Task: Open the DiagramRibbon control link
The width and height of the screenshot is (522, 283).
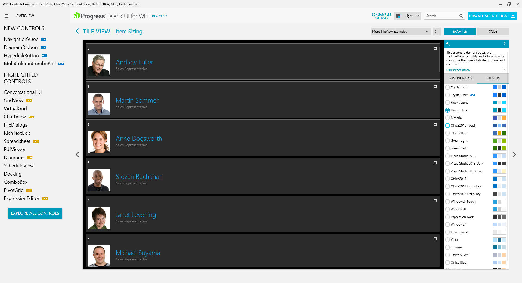Action: pos(21,47)
